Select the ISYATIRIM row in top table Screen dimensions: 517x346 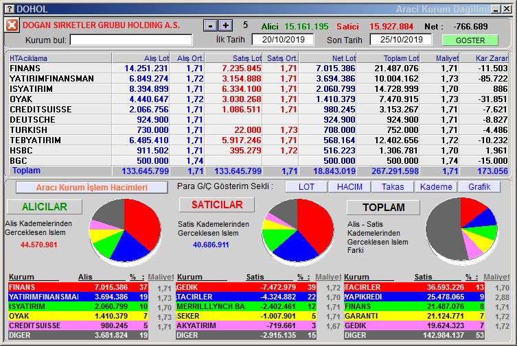point(258,89)
